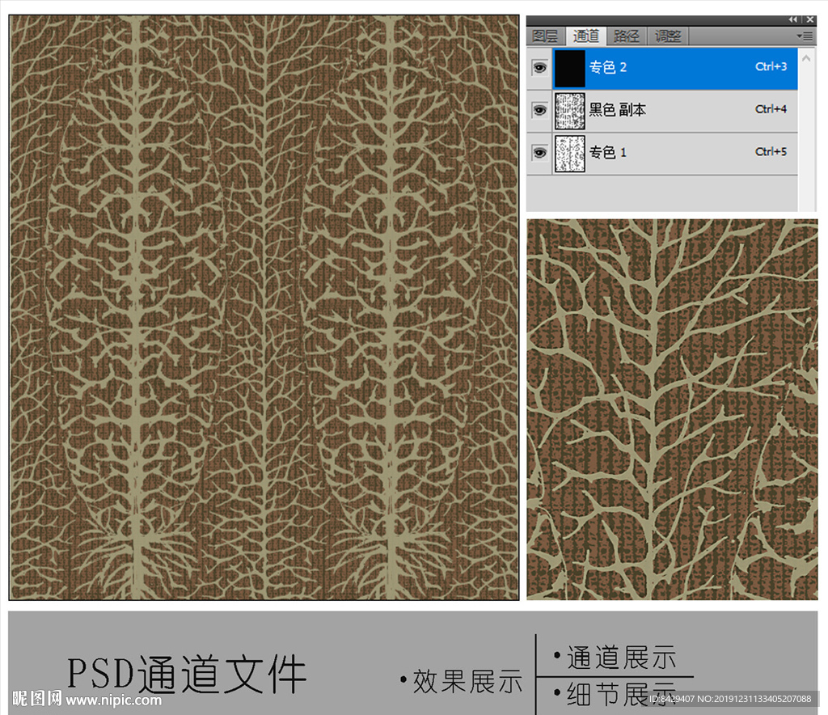Click the Ctrl+4 shortcut label
The width and height of the screenshot is (828, 715).
[771, 109]
